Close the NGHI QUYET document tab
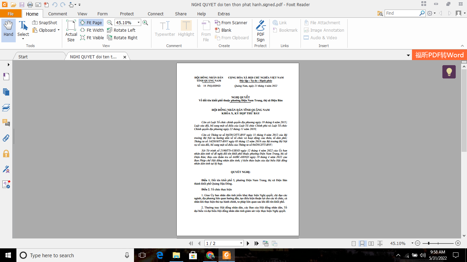Viewport: 467px width, 262px height. (125, 57)
